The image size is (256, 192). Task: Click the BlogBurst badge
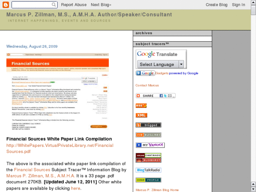(x=148, y=160)
